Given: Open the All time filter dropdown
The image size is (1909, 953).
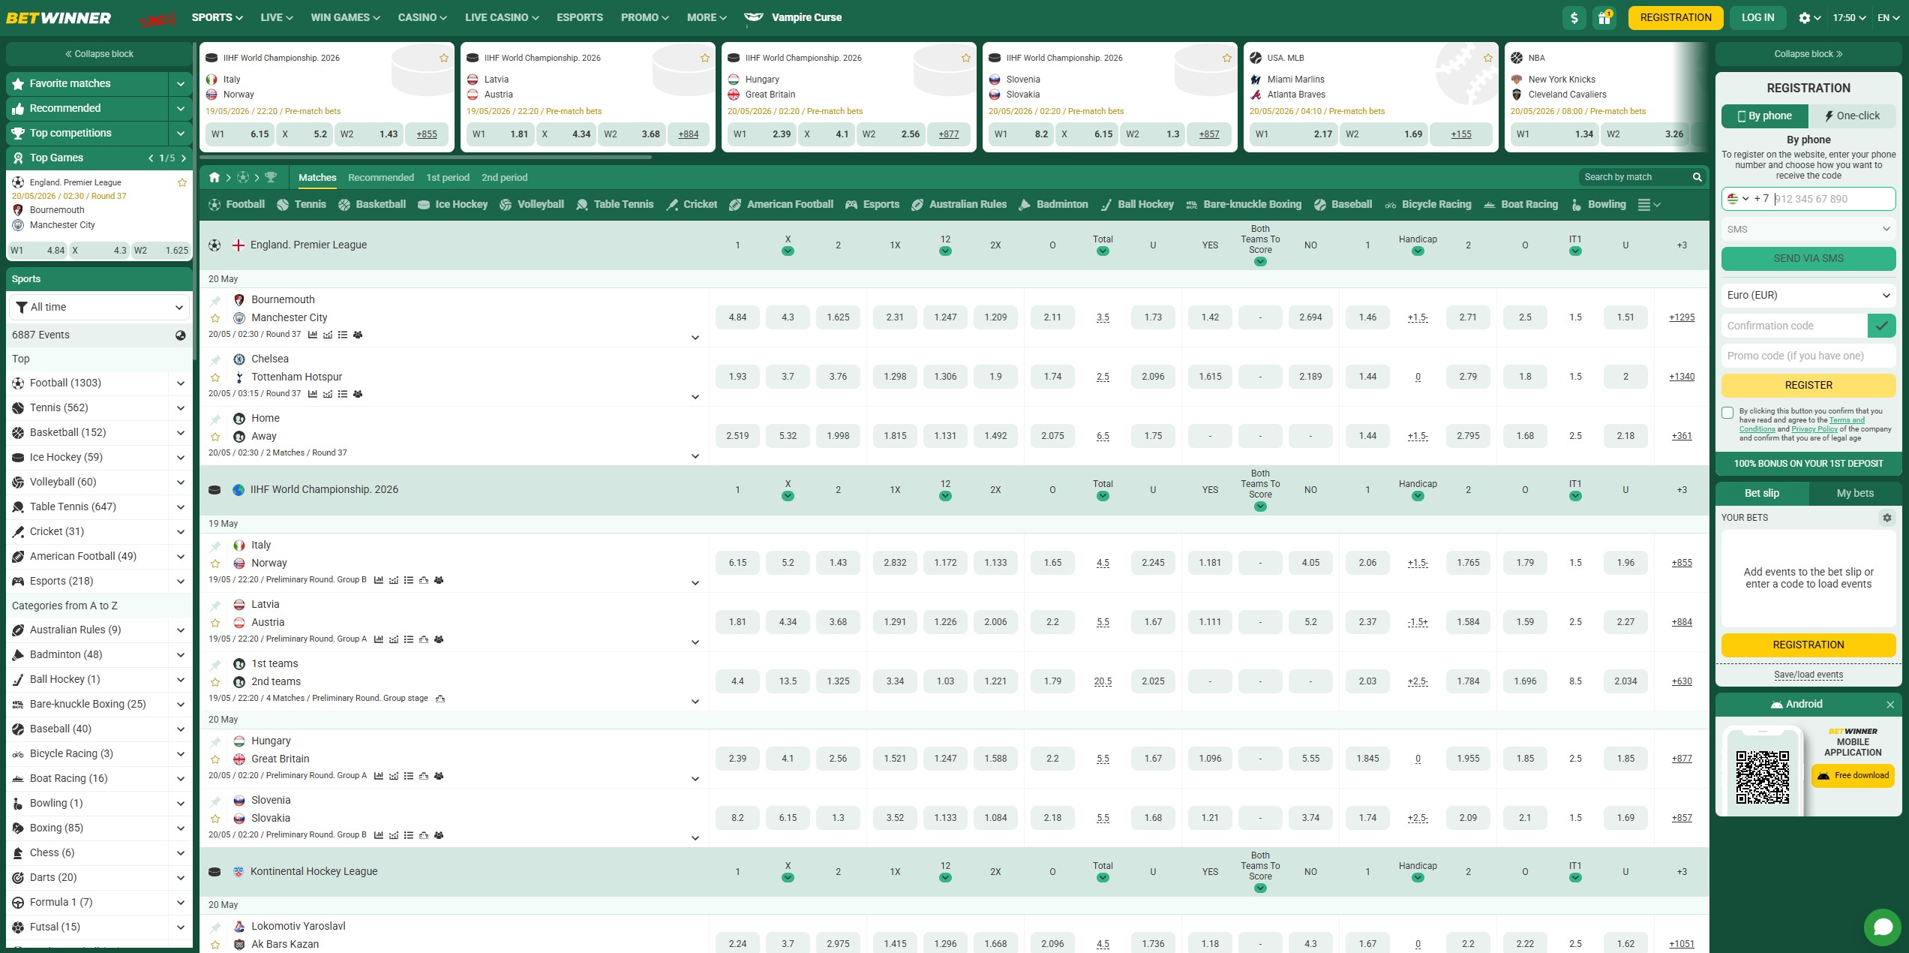Looking at the screenshot, I should [x=100, y=308].
